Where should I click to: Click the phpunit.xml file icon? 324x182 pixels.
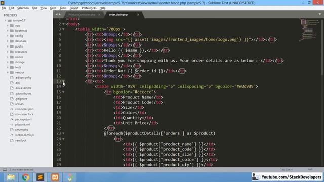(12, 125)
